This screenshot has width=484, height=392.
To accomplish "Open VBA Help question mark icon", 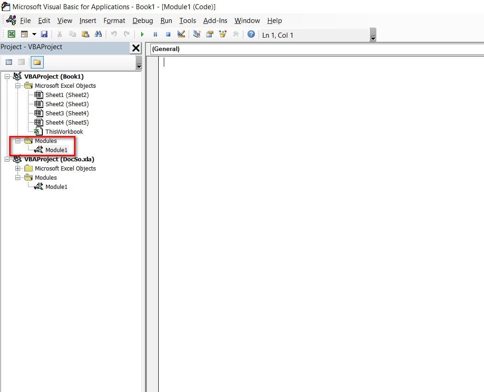I will [251, 34].
